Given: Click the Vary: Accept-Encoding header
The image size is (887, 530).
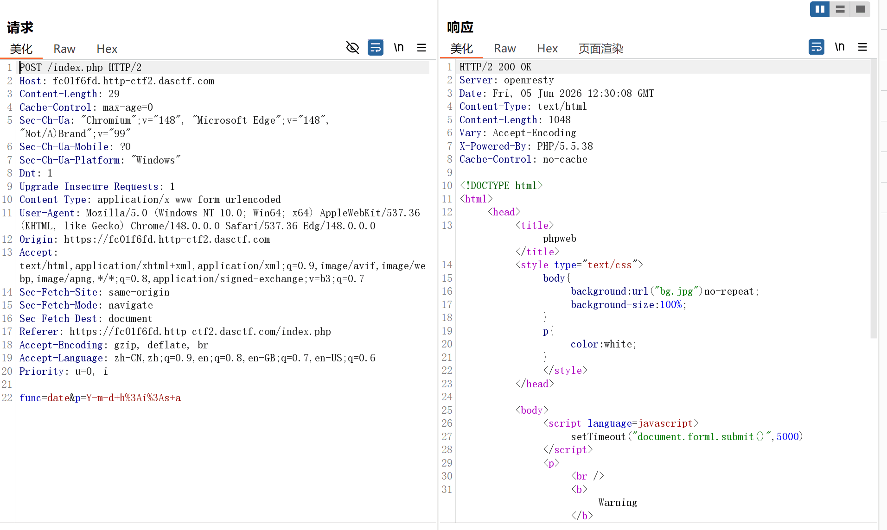Looking at the screenshot, I should coord(518,133).
